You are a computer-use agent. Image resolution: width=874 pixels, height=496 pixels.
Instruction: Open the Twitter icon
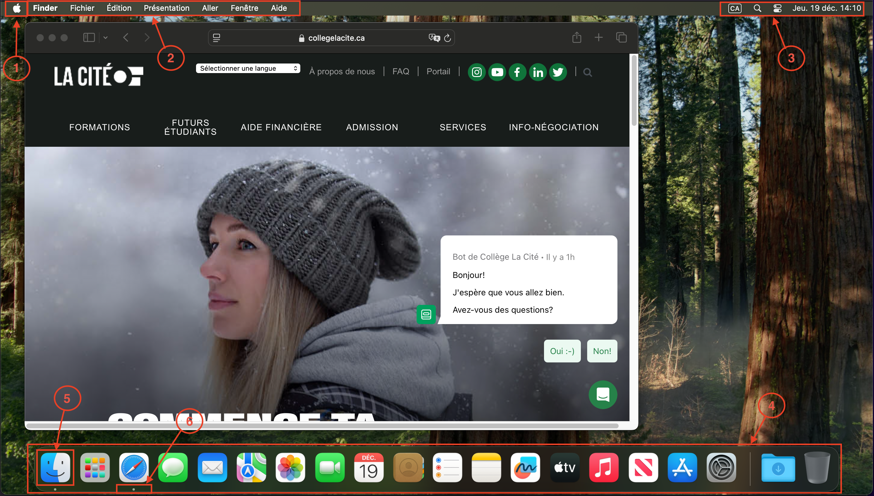[558, 72]
